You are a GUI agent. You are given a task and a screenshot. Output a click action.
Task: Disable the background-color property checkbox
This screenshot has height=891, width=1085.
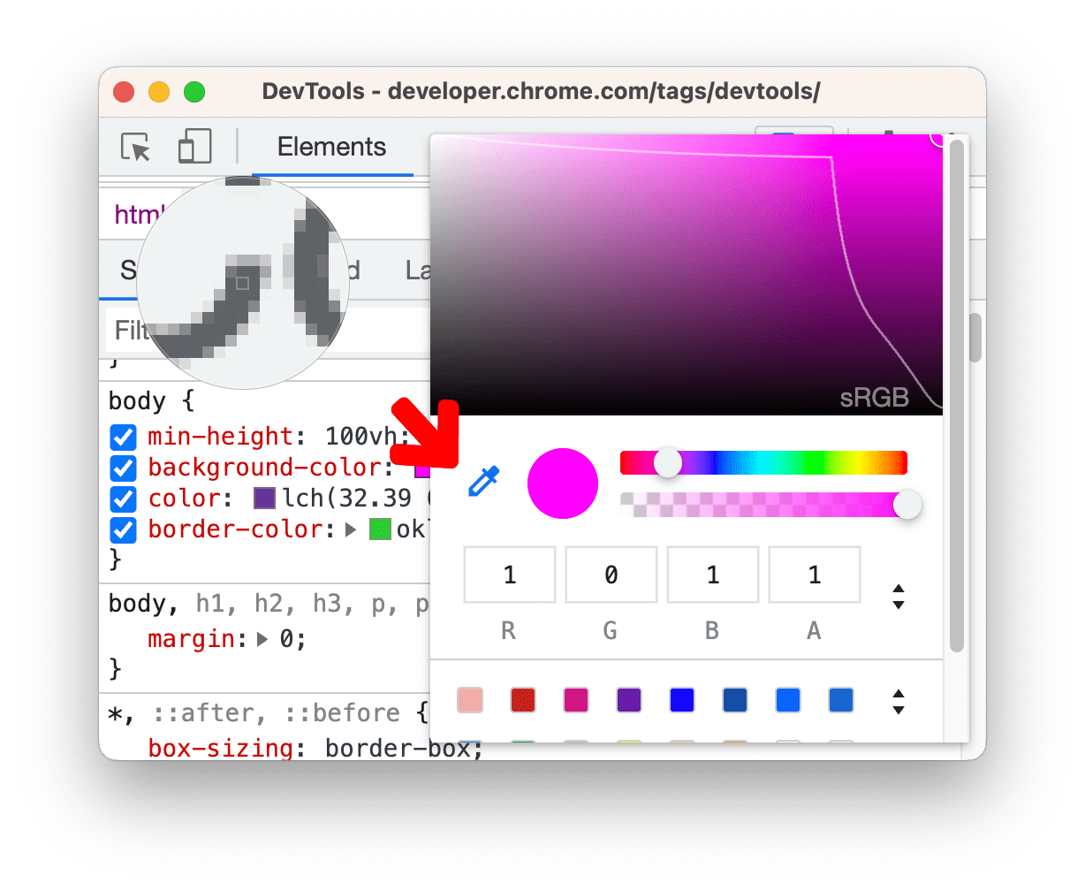123,468
